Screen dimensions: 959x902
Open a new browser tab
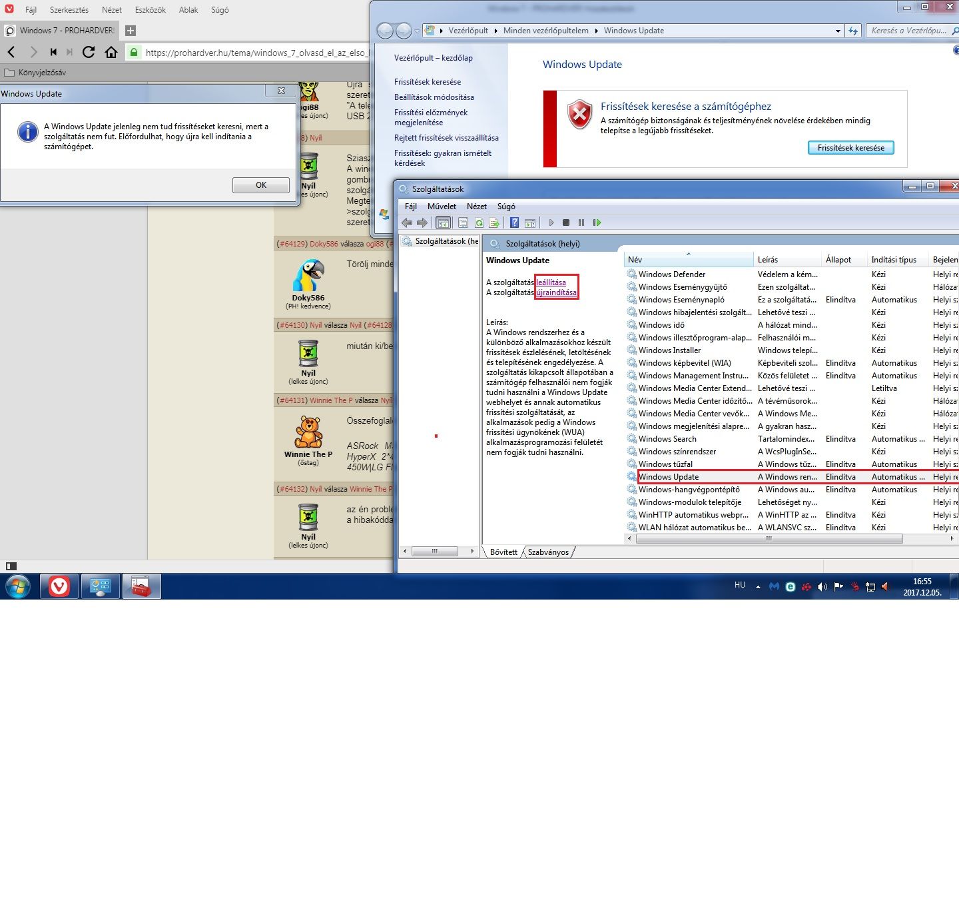tap(131, 31)
